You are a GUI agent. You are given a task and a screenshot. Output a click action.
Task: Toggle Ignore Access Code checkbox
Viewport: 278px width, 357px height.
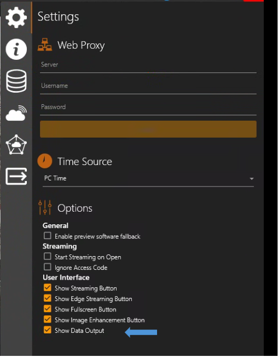(x=48, y=267)
